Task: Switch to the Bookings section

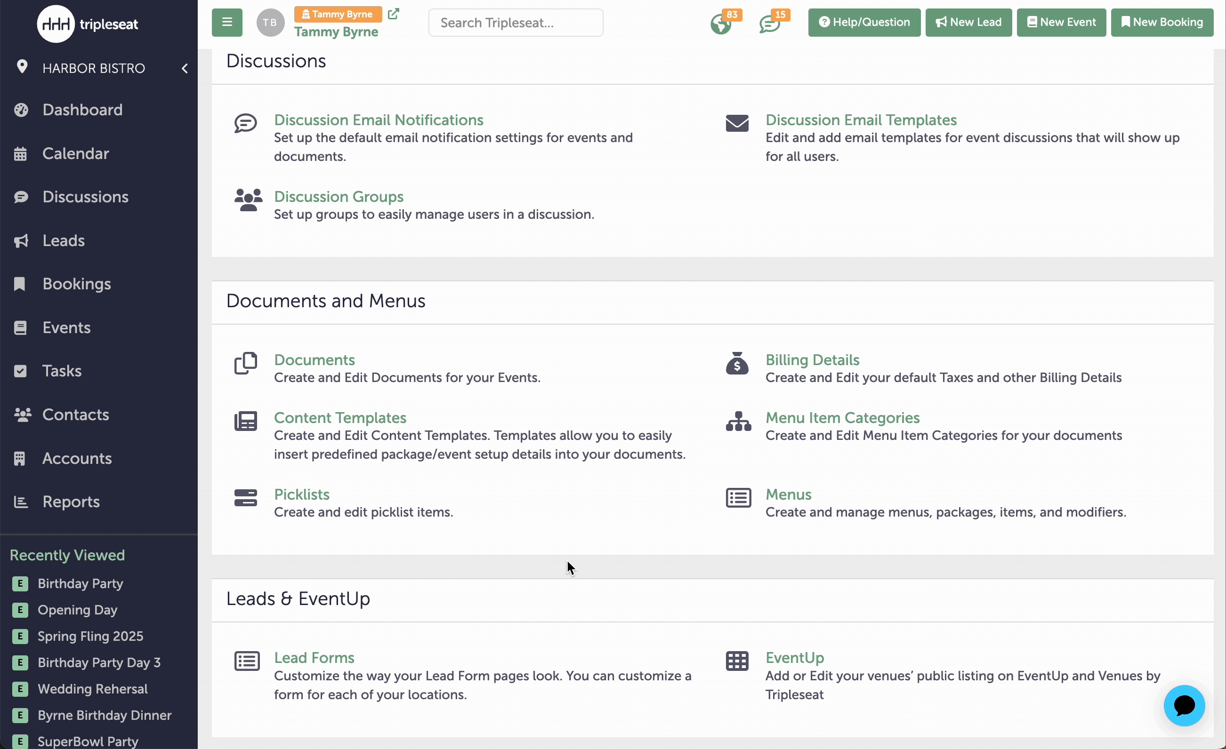Action: (77, 284)
